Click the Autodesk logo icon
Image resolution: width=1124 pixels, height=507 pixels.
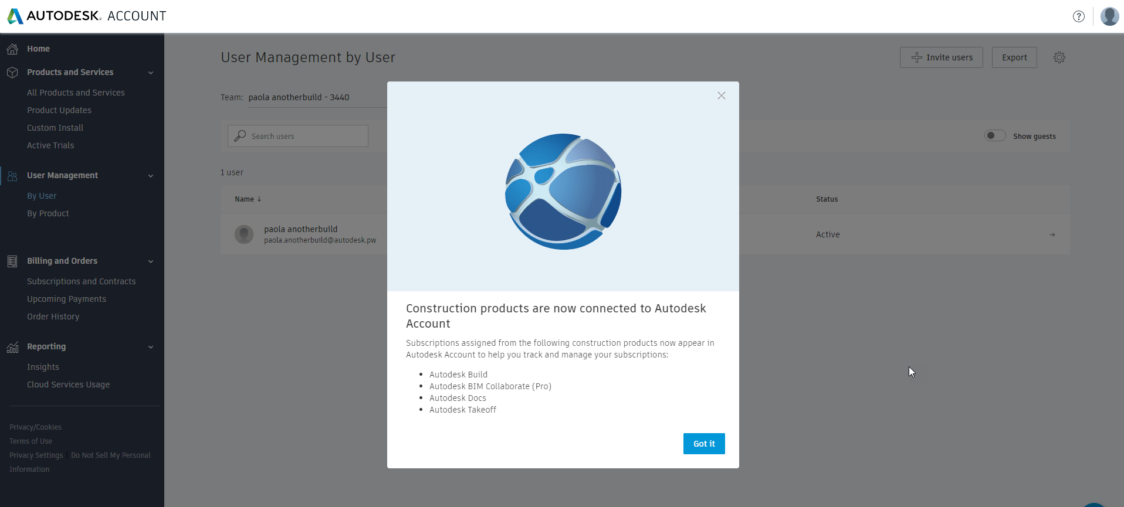pyautogui.click(x=15, y=16)
